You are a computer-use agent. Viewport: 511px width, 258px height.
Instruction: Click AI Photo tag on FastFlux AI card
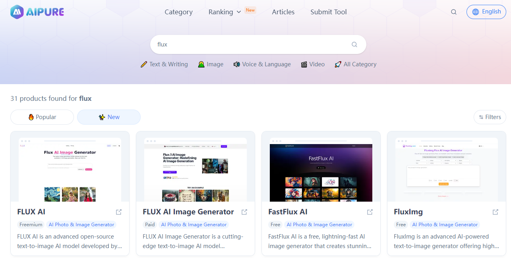(319, 225)
